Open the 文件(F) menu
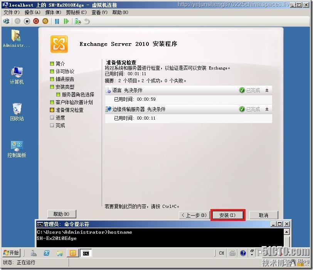The height and width of the screenshot is (270, 313). 12,13
